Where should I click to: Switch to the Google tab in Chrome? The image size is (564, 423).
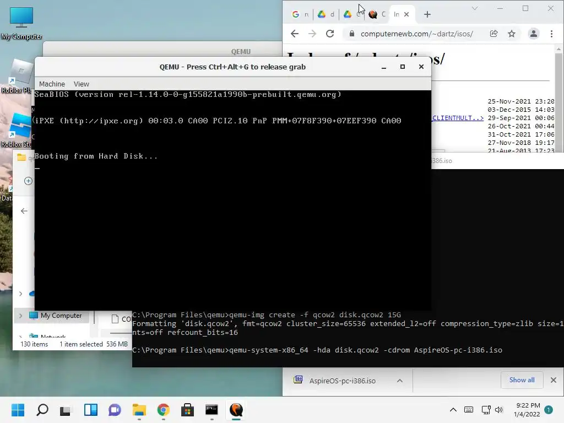300,14
